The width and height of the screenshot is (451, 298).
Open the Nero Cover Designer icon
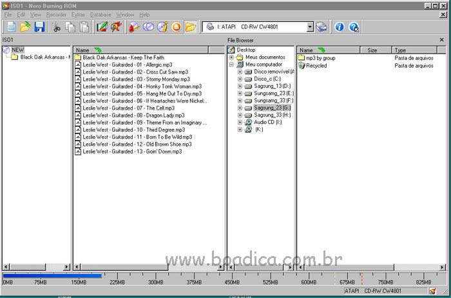(102, 27)
